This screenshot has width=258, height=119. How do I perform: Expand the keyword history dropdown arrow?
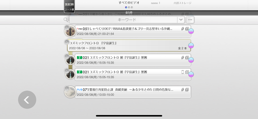(181, 20)
